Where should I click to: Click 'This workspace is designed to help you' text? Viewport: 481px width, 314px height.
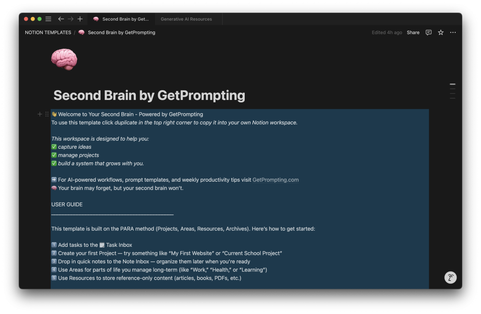[x=100, y=139]
